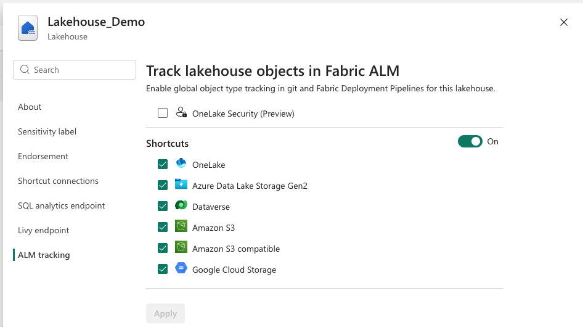Image resolution: width=583 pixels, height=327 pixels.
Task: Click the Azure Data Lake Storage Gen2 icon
Action: coord(181,185)
